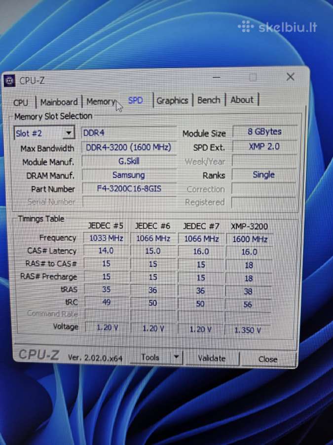Switch to the Bench tab
333x445 pixels.
209,100
